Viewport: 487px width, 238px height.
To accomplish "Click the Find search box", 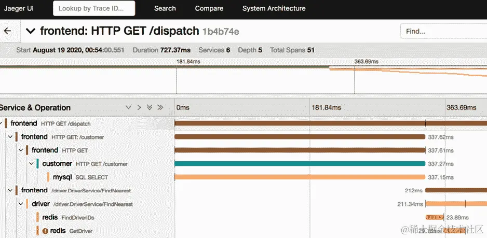I will (x=443, y=31).
